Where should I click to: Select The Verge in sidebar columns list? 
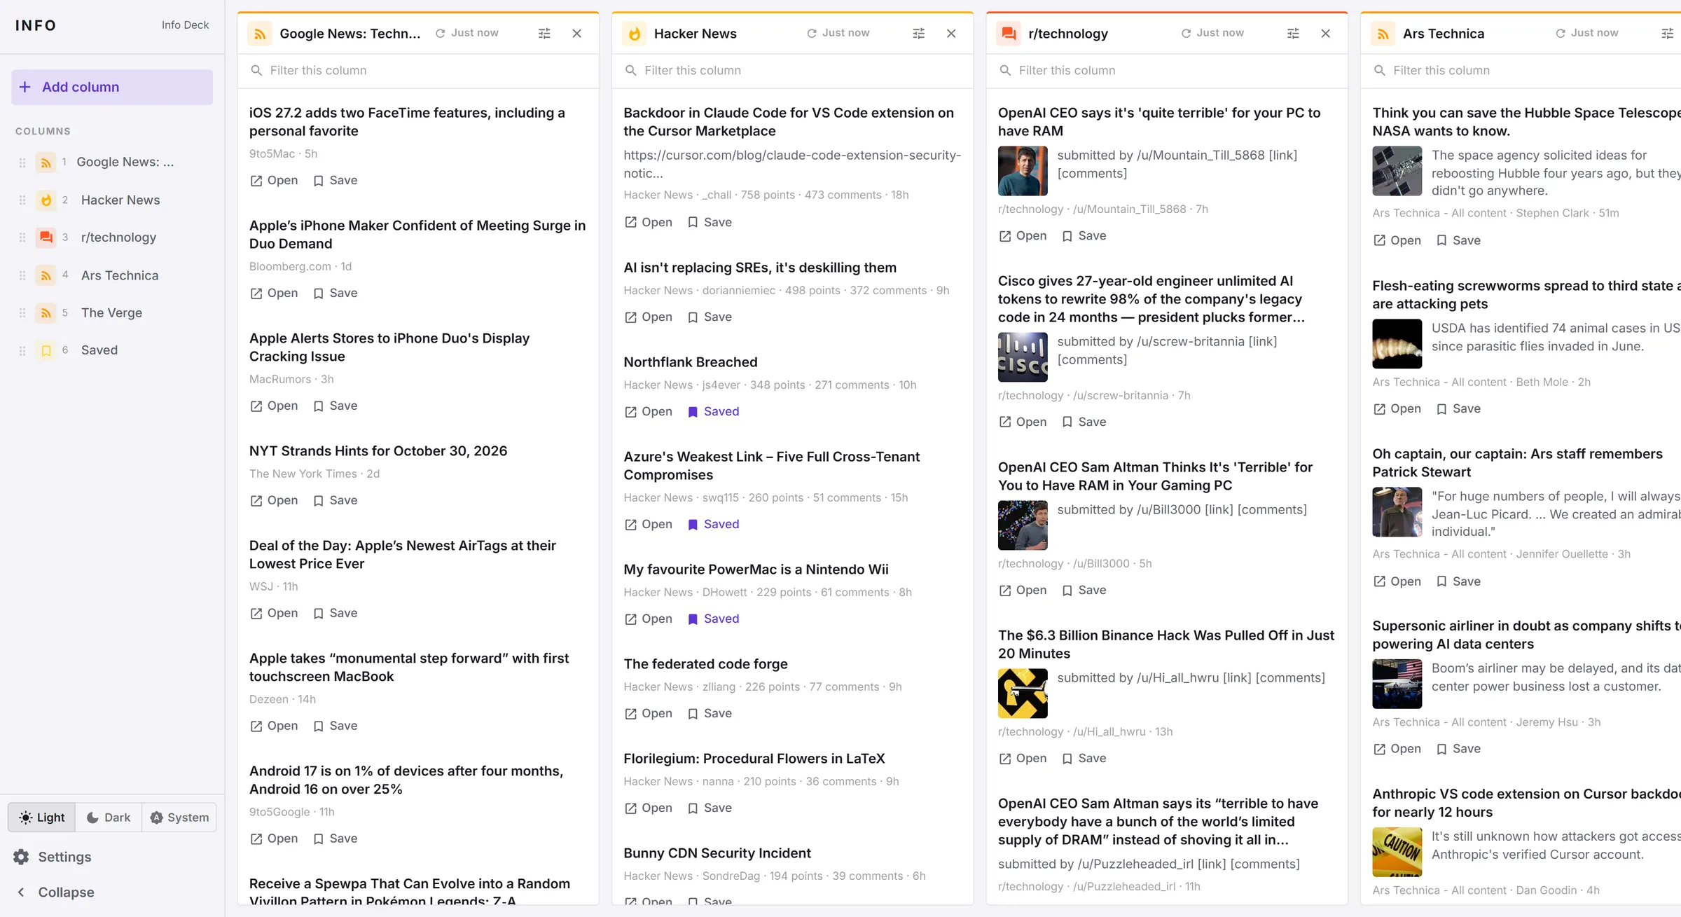[x=112, y=312]
